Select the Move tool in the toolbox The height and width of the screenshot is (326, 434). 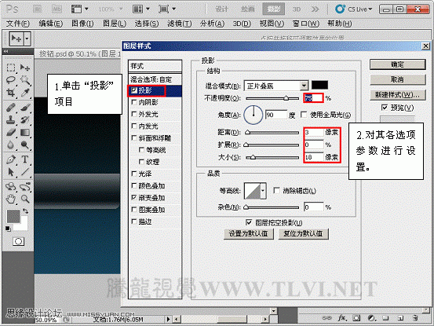click(25, 68)
